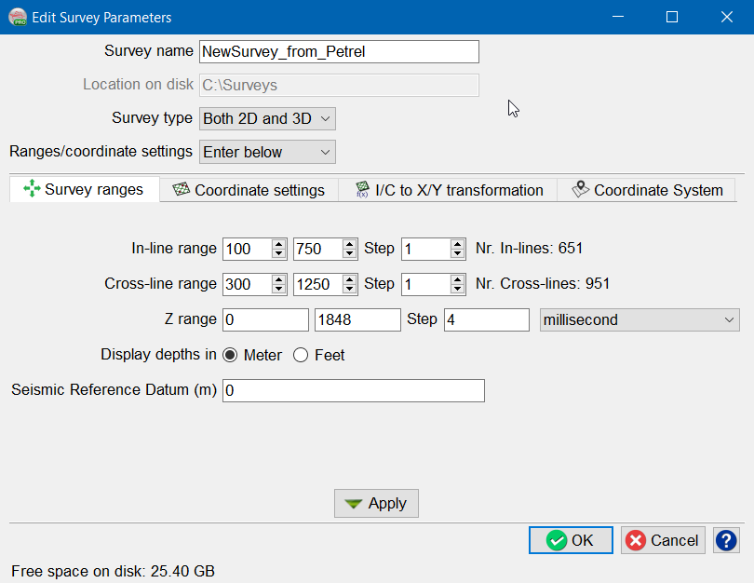Viewport: 754px width, 583px height.
Task: Click the Survey name text field
Action: (339, 52)
